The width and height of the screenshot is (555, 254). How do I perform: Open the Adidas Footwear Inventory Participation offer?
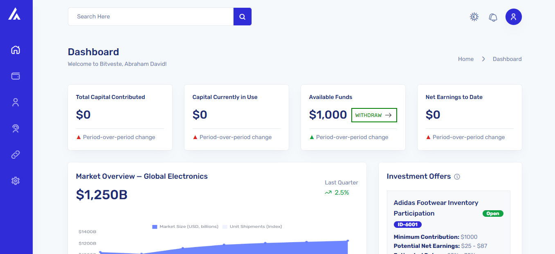click(436, 208)
